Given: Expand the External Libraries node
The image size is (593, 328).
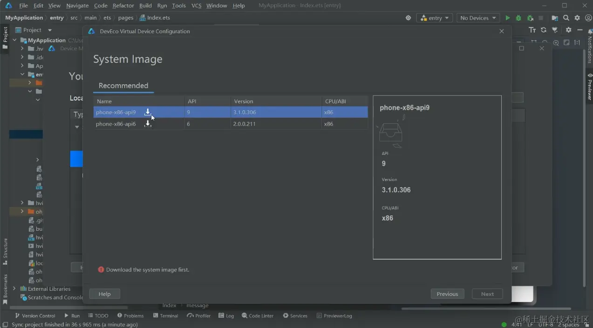Looking at the screenshot, I should 14,289.
